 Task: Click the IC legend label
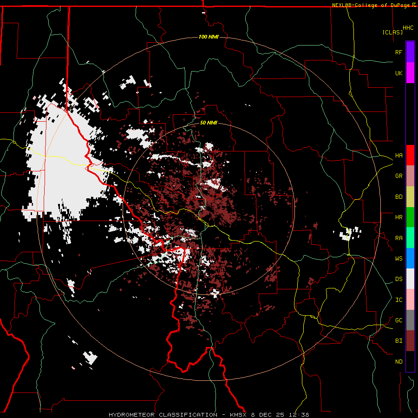[398, 300]
